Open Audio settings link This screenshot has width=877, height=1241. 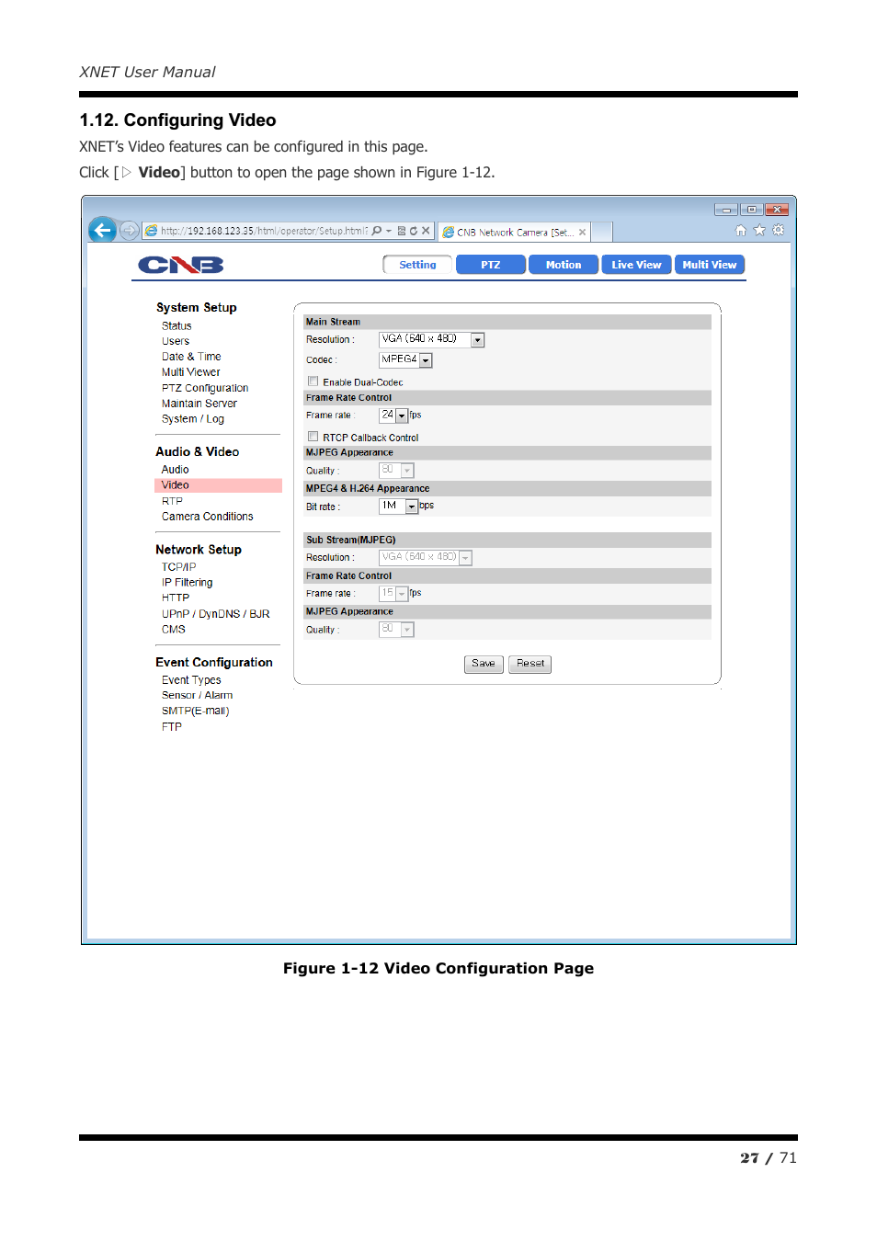(175, 470)
